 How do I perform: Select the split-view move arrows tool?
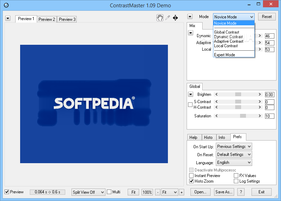tap(175, 18)
